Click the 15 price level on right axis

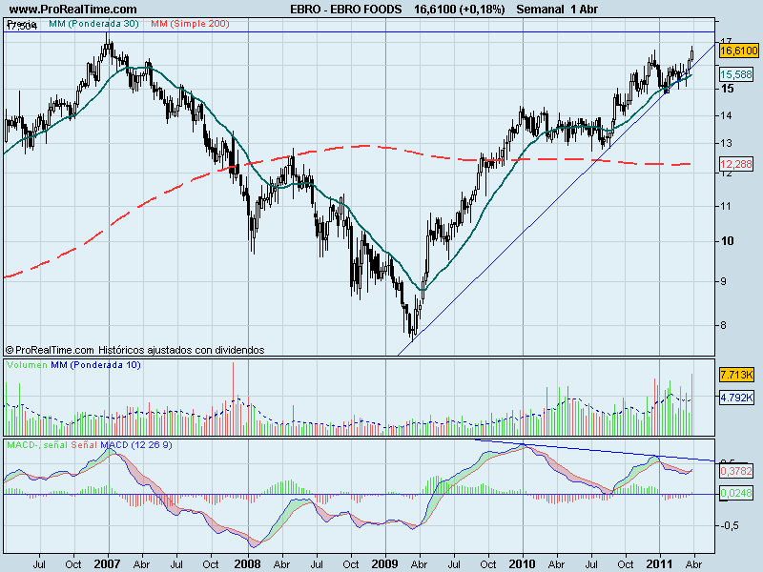click(x=728, y=89)
